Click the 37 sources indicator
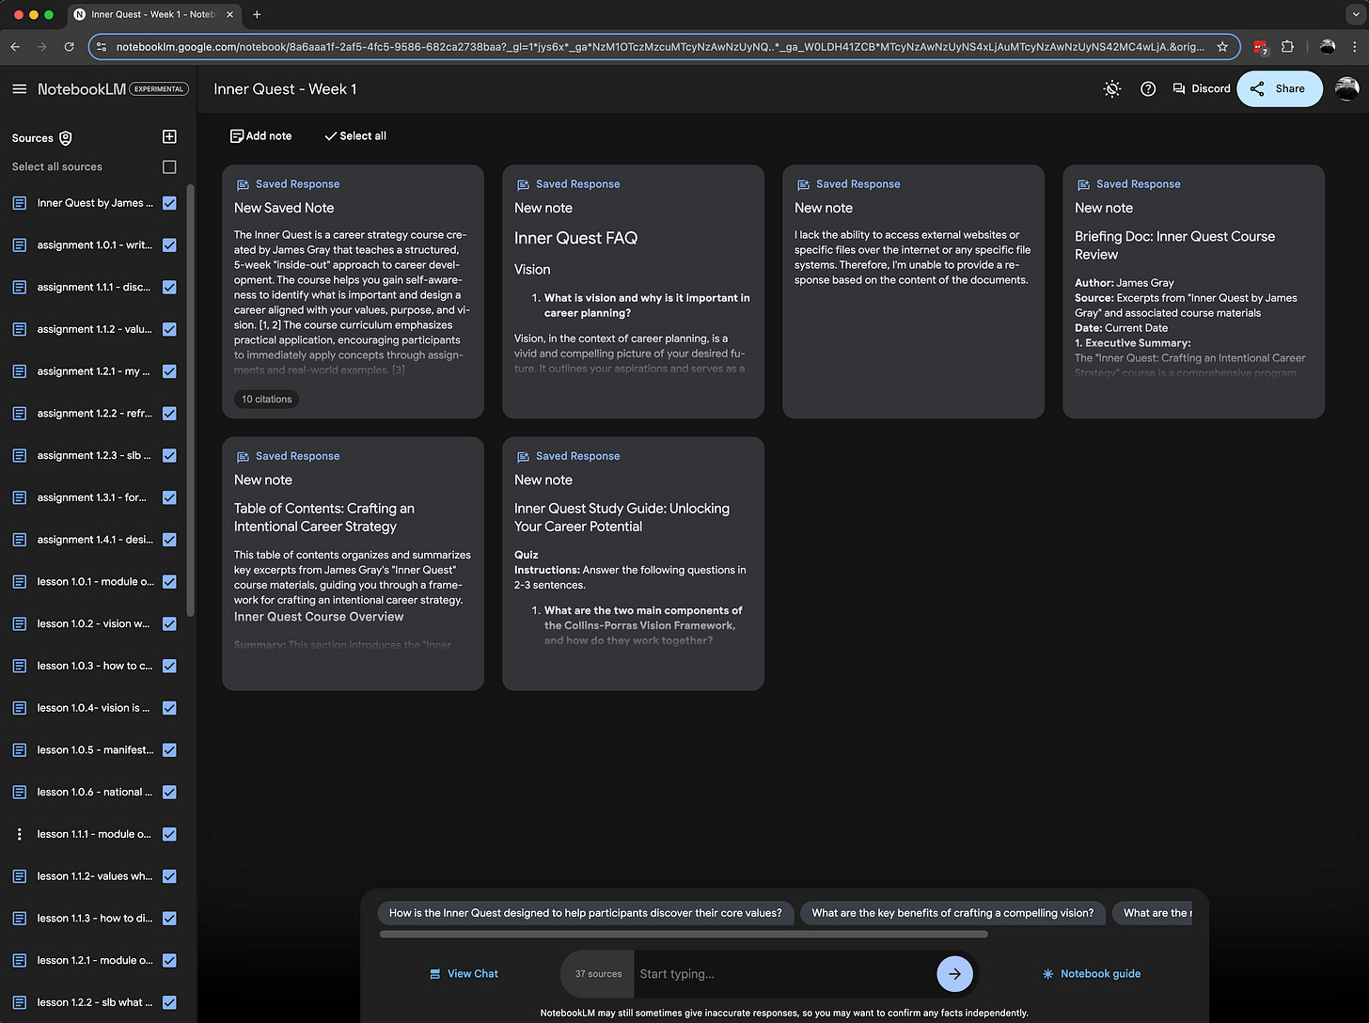1369x1023 pixels. click(x=598, y=974)
